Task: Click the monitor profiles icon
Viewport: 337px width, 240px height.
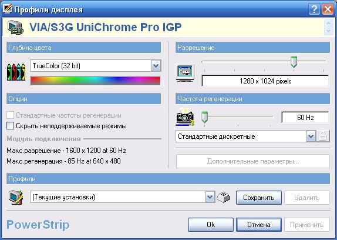Action: click(16, 197)
